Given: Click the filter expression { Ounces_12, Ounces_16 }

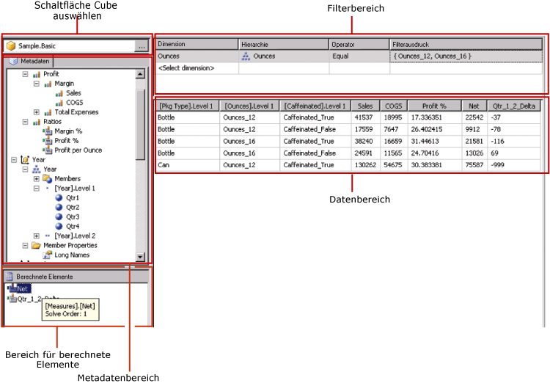Looking at the screenshot, I should point(466,56).
